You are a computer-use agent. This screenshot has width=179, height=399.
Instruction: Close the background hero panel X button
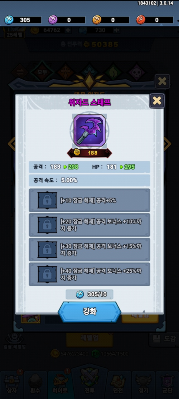tap(162, 81)
